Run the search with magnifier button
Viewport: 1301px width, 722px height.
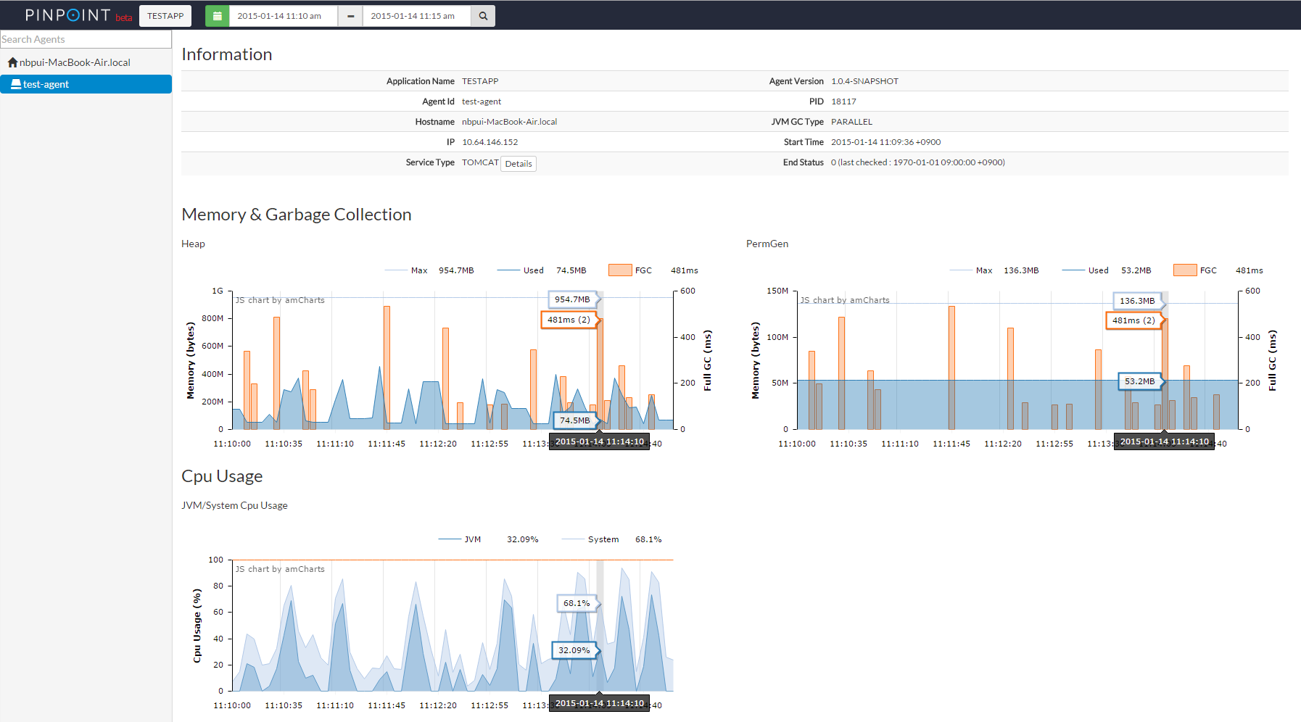483,16
